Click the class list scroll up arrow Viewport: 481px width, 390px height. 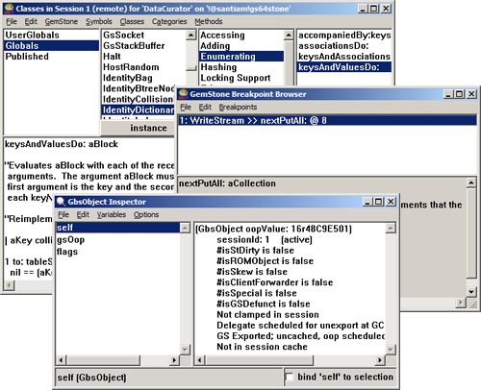[x=191, y=35]
